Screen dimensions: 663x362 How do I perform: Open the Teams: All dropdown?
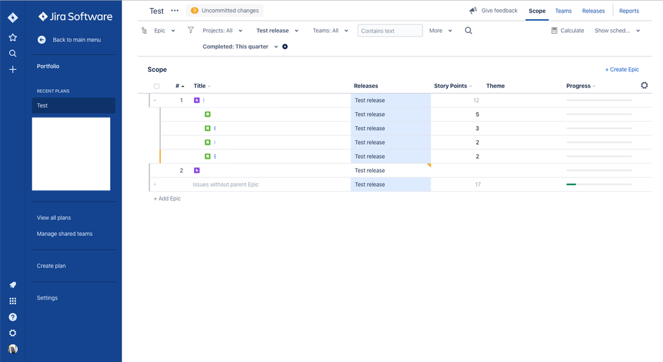tap(330, 31)
